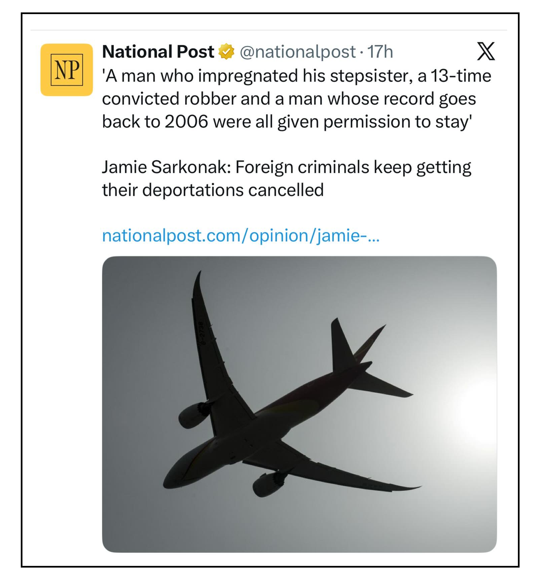Click the 17h timestamp
The image size is (537, 582).
click(x=380, y=52)
